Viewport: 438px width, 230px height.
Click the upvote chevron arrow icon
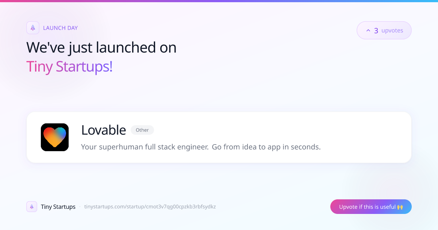[x=368, y=31]
